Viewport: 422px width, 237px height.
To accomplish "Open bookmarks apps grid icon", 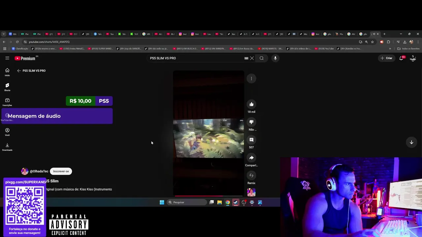I will [x=5, y=49].
